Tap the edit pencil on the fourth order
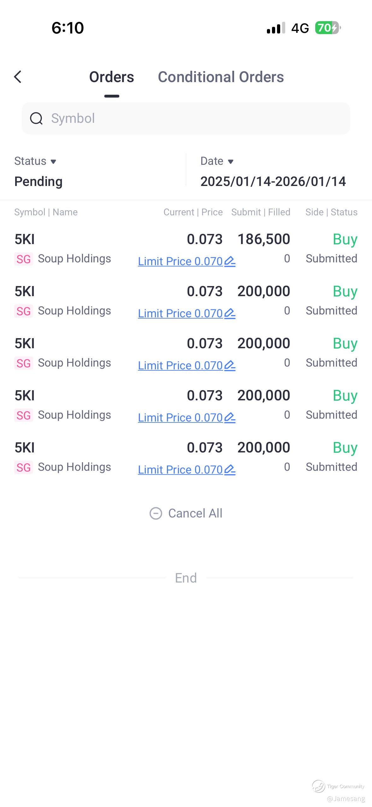 point(230,418)
